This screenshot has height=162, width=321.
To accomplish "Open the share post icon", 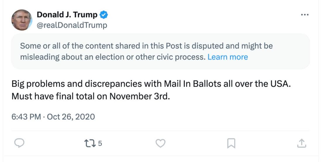I will coord(301,143).
